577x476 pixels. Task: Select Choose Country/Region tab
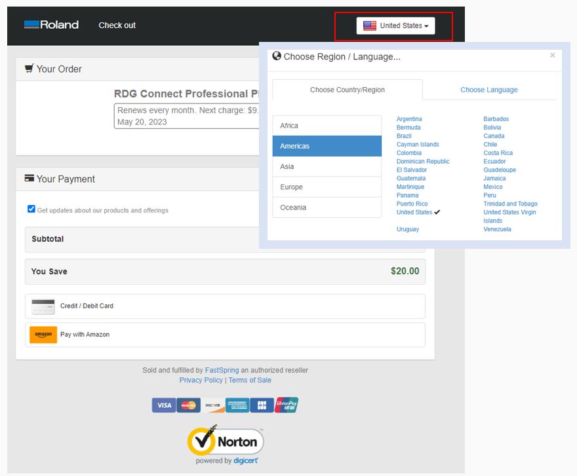(x=348, y=90)
